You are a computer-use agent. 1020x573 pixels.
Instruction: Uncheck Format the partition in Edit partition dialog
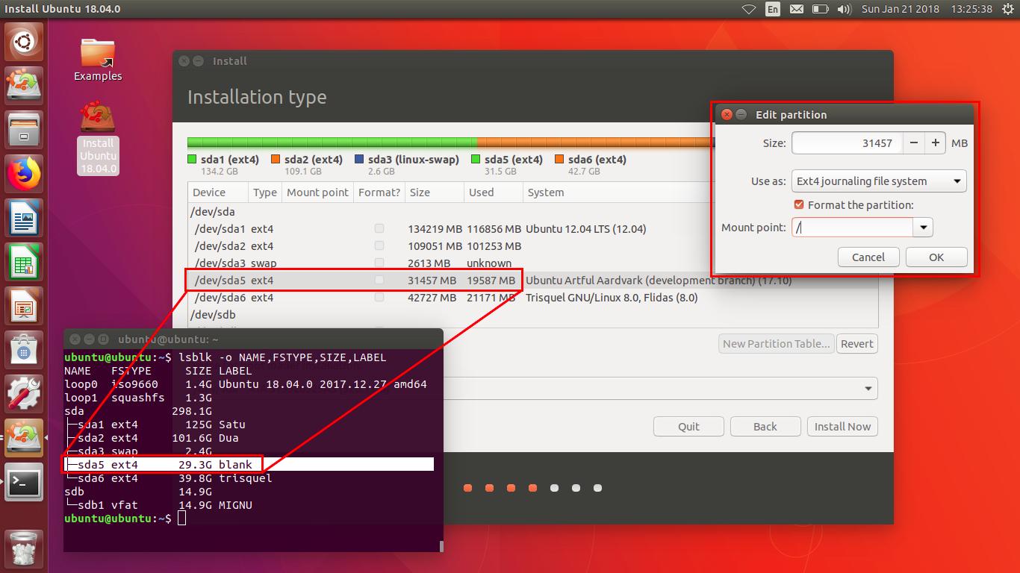point(799,204)
